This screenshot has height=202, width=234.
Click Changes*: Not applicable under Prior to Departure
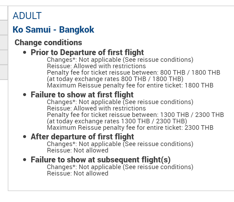pos(120,59)
